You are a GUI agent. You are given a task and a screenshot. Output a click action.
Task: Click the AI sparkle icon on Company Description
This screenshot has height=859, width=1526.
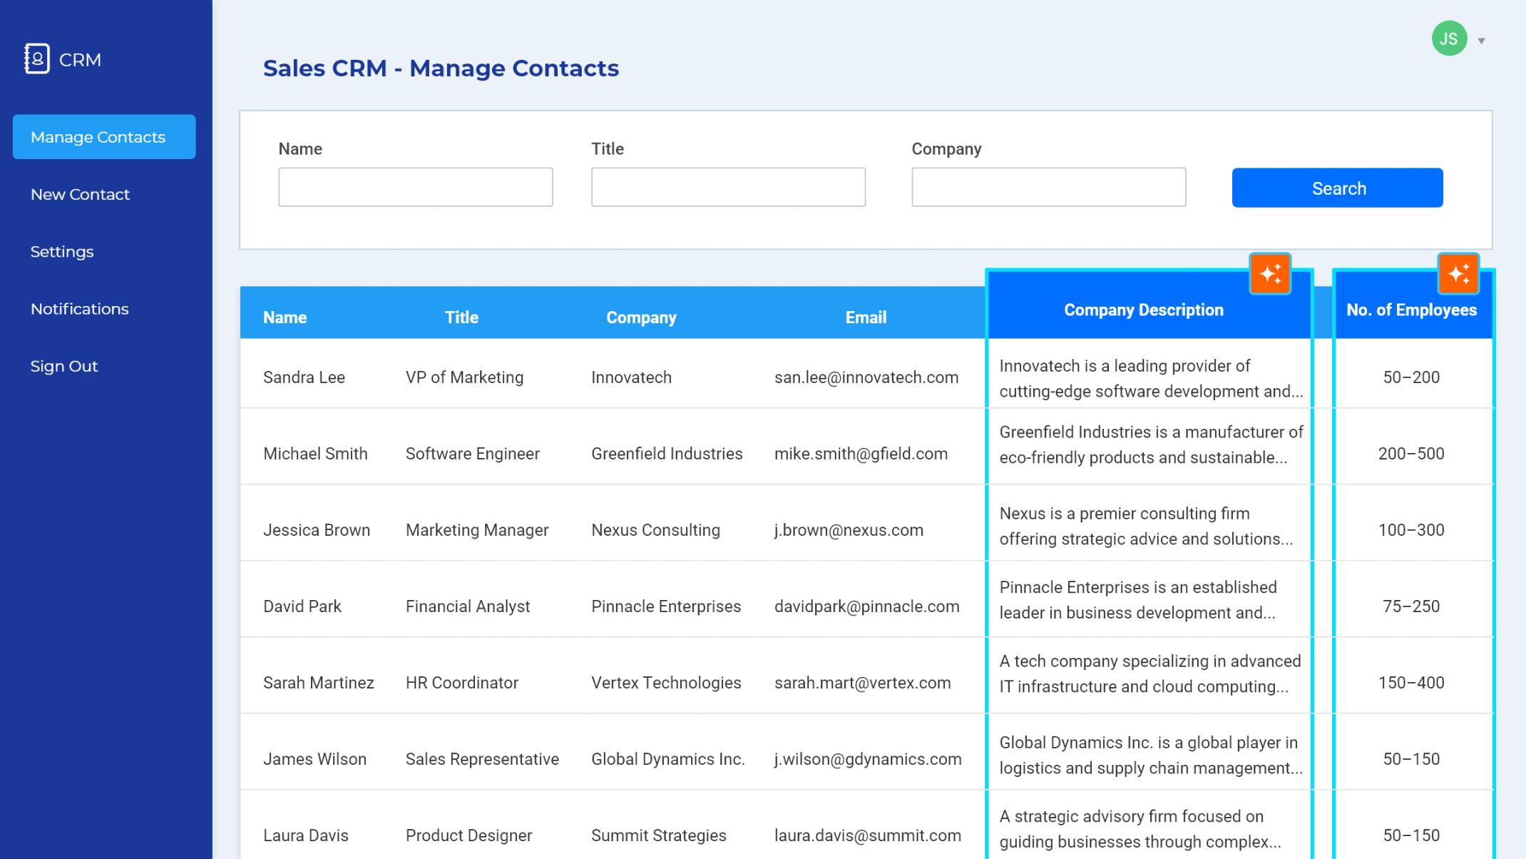pyautogui.click(x=1271, y=274)
